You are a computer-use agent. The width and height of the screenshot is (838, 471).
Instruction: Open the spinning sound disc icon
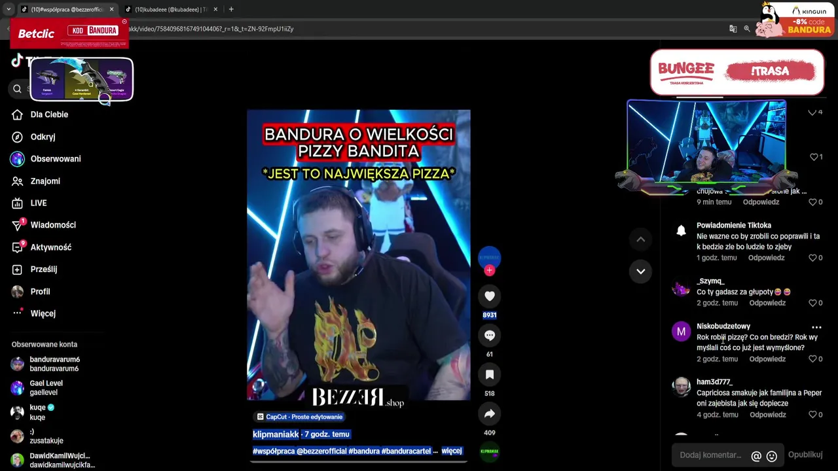click(489, 451)
